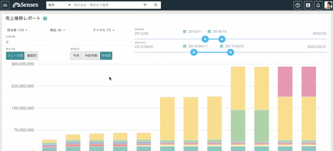
Task: Open the search filter options icon
Action: coord(145,5)
